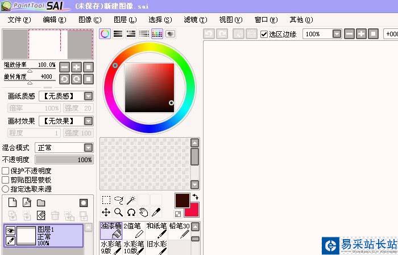Open the 画材效果 dropdown
This screenshot has height=255, width=398.
pos(88,121)
